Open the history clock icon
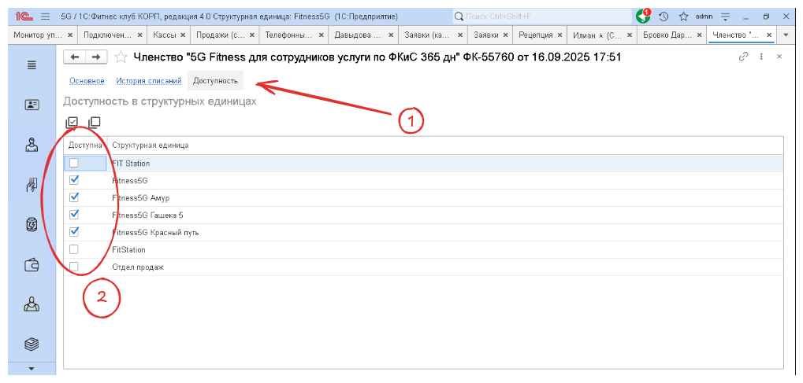This screenshot has height=383, width=803. tap(664, 17)
